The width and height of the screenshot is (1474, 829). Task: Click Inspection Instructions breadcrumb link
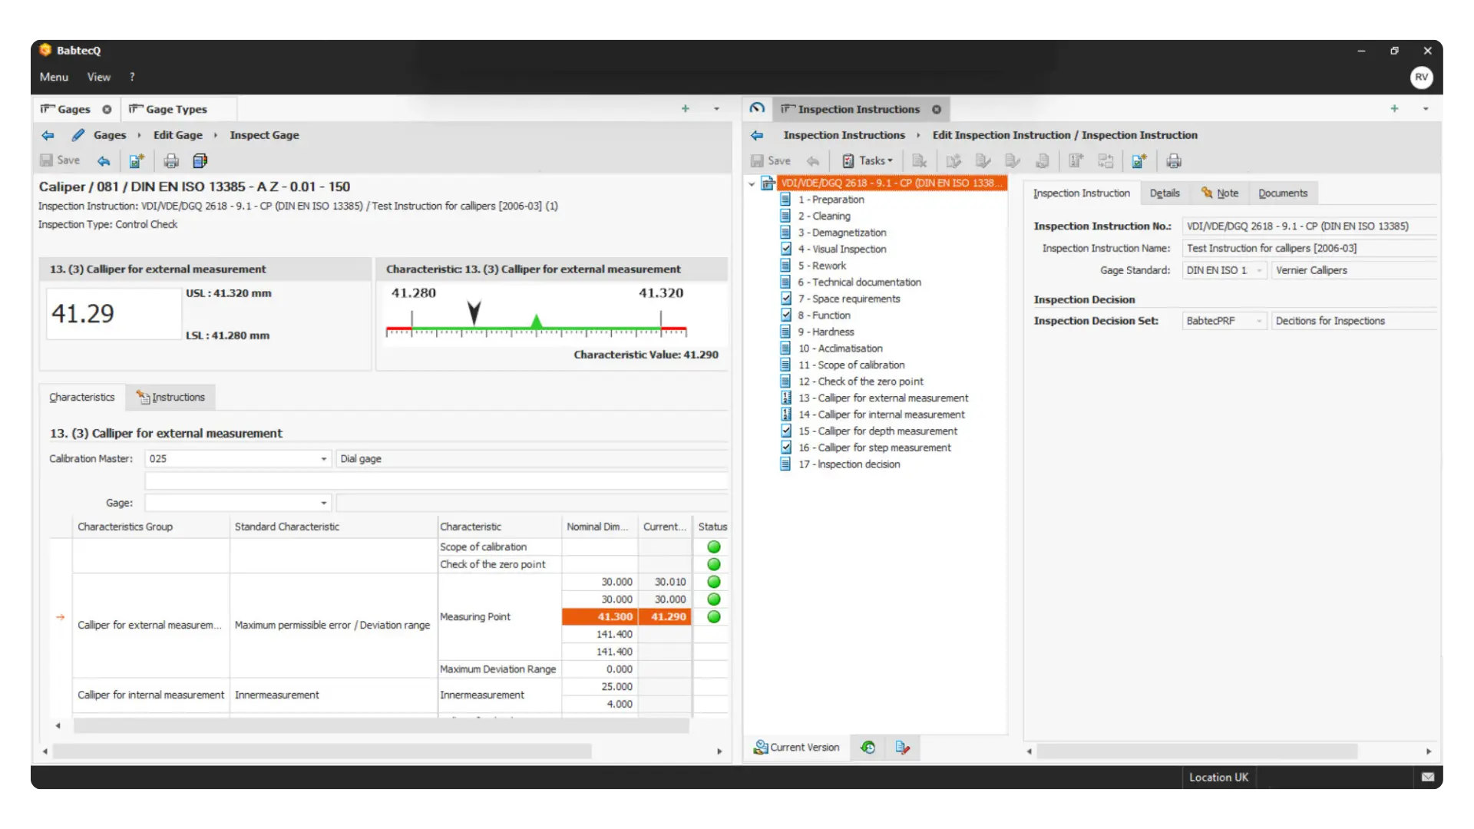pyautogui.click(x=844, y=135)
